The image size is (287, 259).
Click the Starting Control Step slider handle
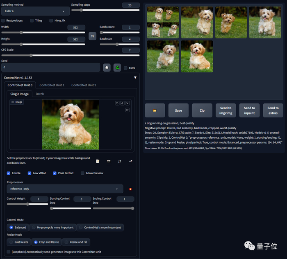point(51,208)
